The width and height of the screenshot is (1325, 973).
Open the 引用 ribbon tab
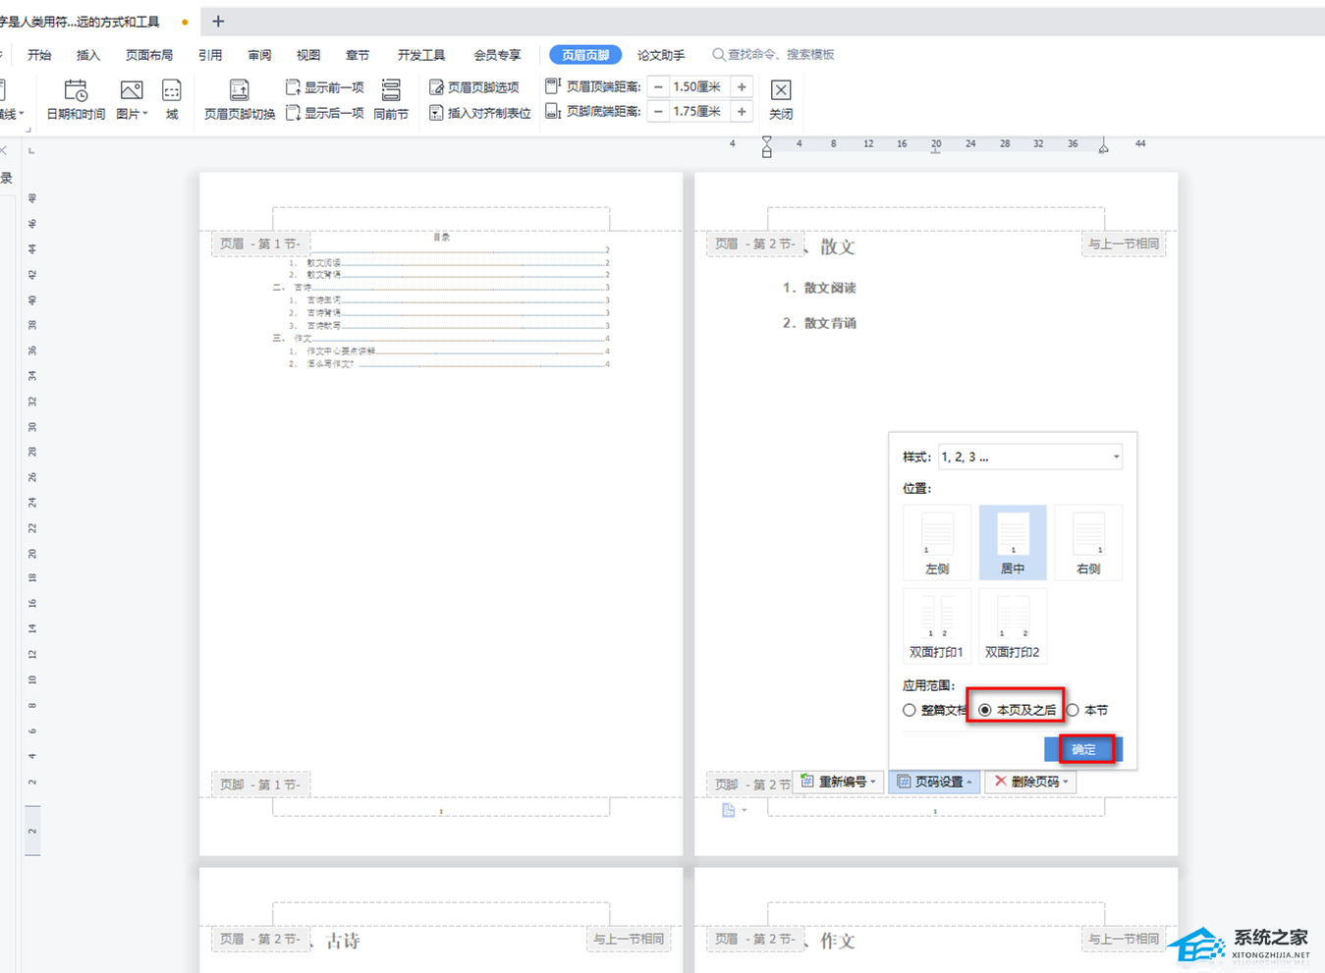point(210,55)
